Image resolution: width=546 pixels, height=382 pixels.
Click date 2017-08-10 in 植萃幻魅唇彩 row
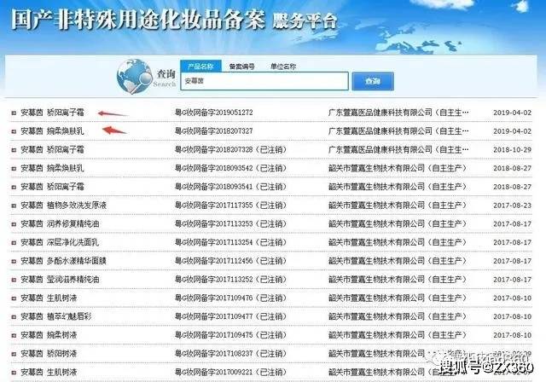(x=512, y=317)
